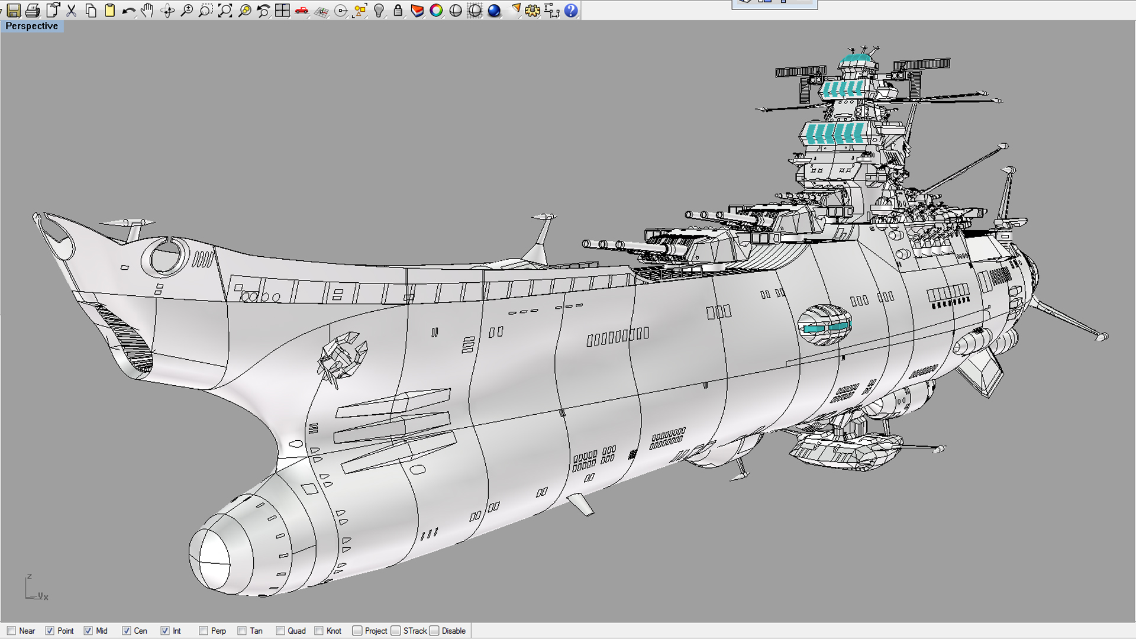Viewport: 1136px width, 639px height.
Task: Disable the Mid object snap
Action: 88,631
